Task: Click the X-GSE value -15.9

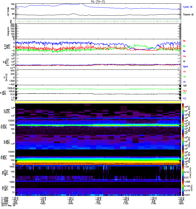Action: click(x=15, y=198)
